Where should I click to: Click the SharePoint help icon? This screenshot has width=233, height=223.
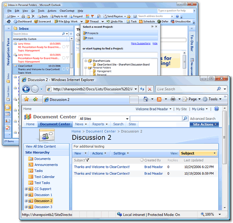[217, 109]
